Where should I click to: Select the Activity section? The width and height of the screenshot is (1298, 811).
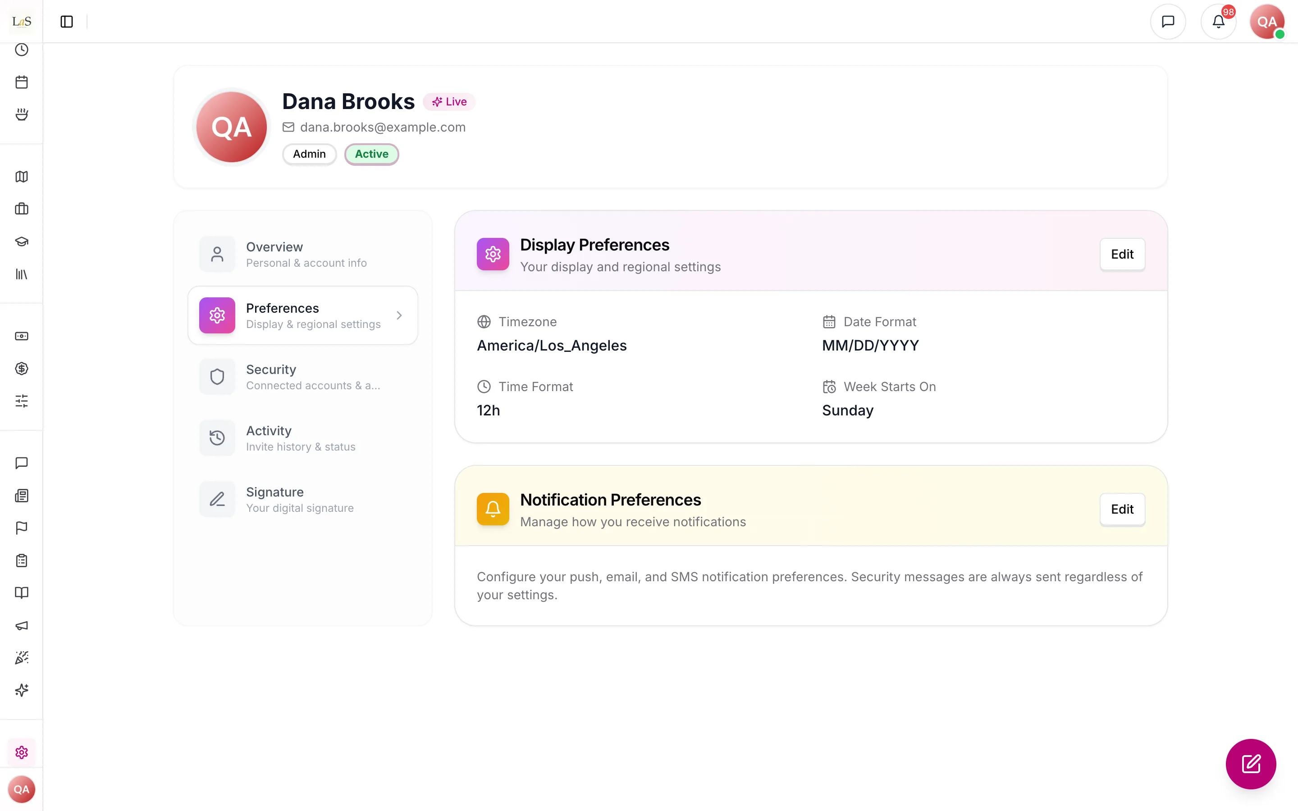[302, 437]
